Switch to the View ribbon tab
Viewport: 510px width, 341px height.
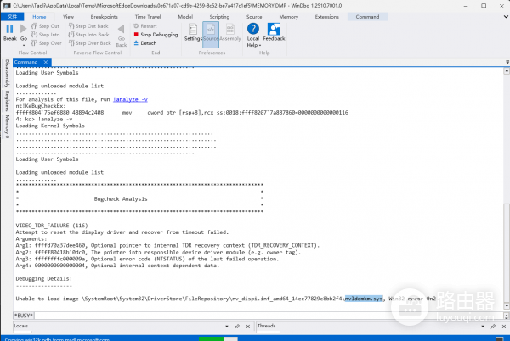point(68,17)
